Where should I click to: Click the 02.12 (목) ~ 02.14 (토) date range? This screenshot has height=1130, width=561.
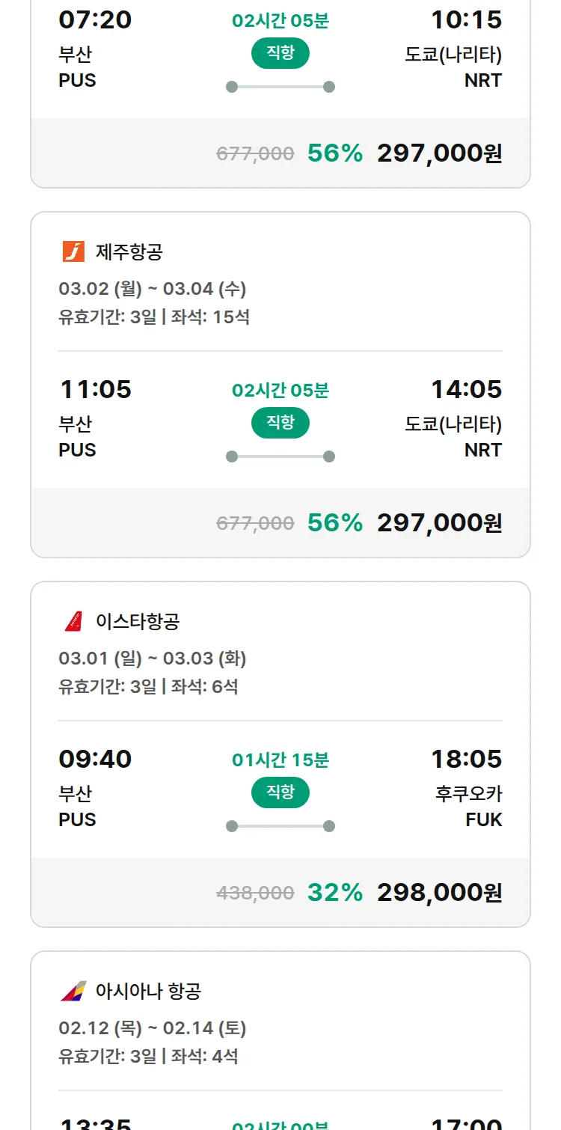[153, 1028]
